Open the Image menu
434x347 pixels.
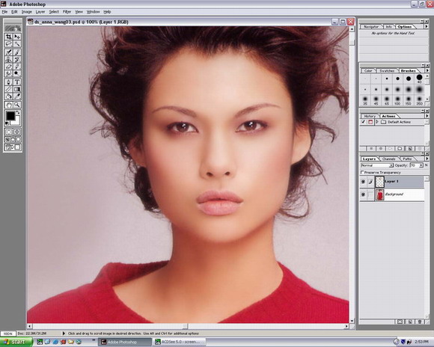point(27,12)
